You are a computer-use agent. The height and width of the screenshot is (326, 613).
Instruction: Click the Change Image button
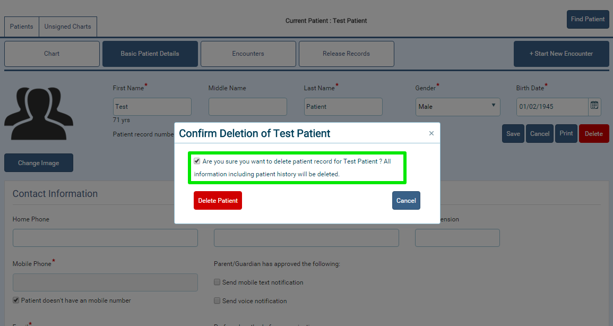[x=39, y=162]
